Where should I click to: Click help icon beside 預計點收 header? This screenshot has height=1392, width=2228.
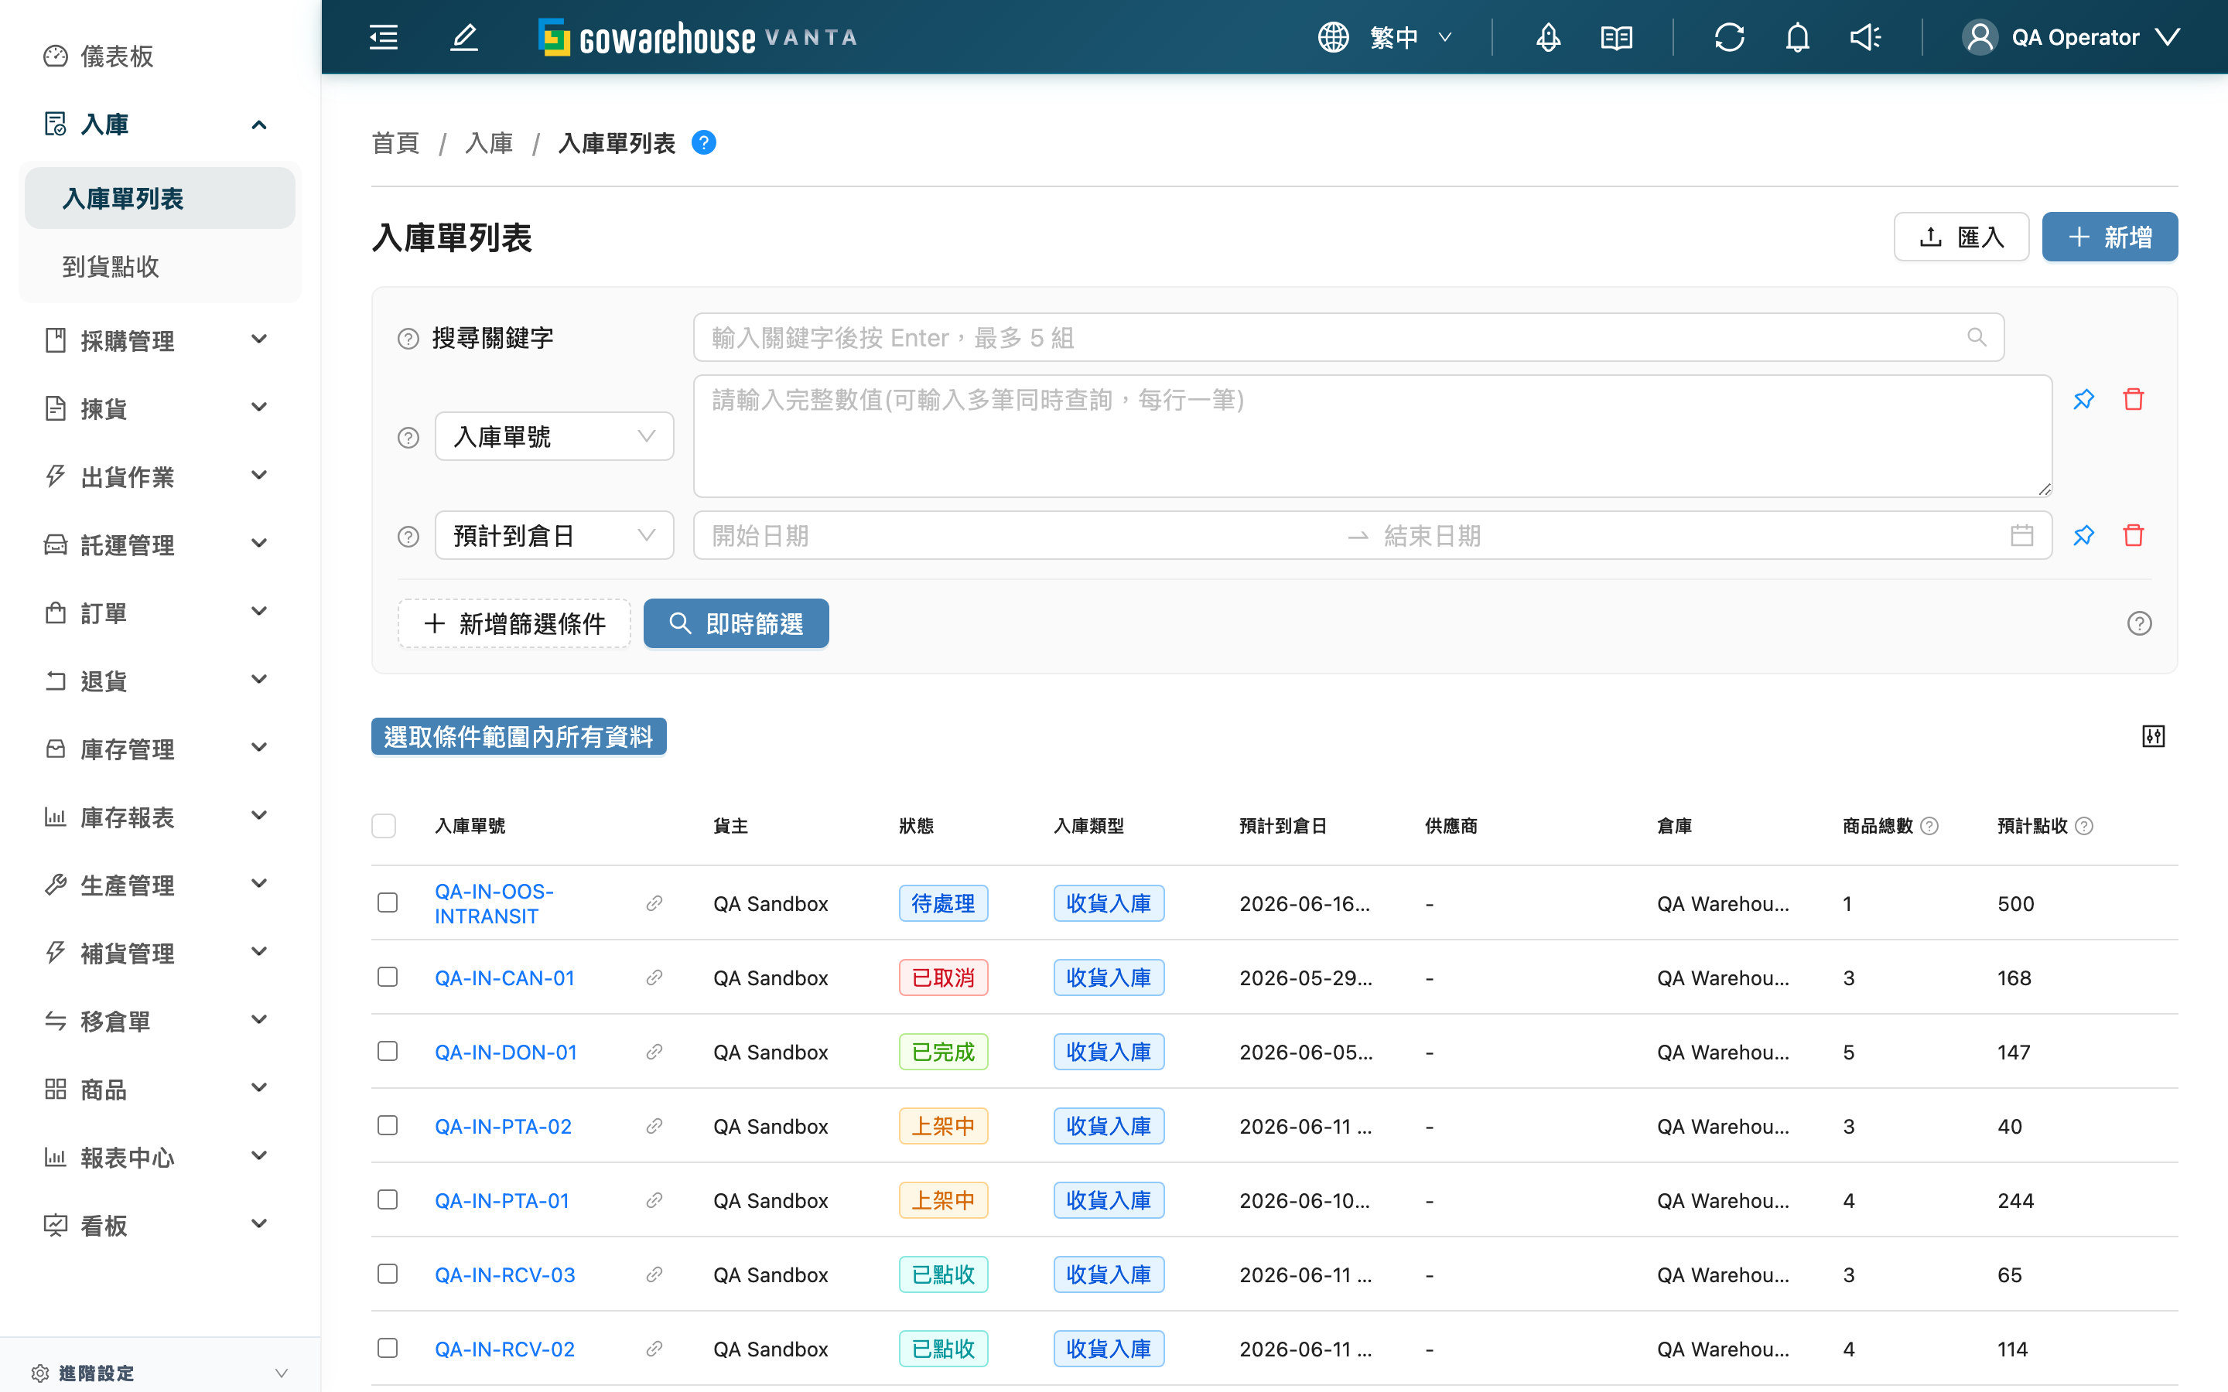point(2083,826)
